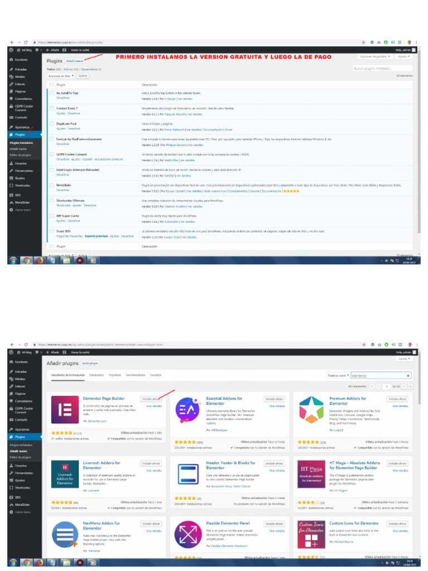Open Herramientas wrench icon on Añadir plugins page

click(x=11, y=473)
